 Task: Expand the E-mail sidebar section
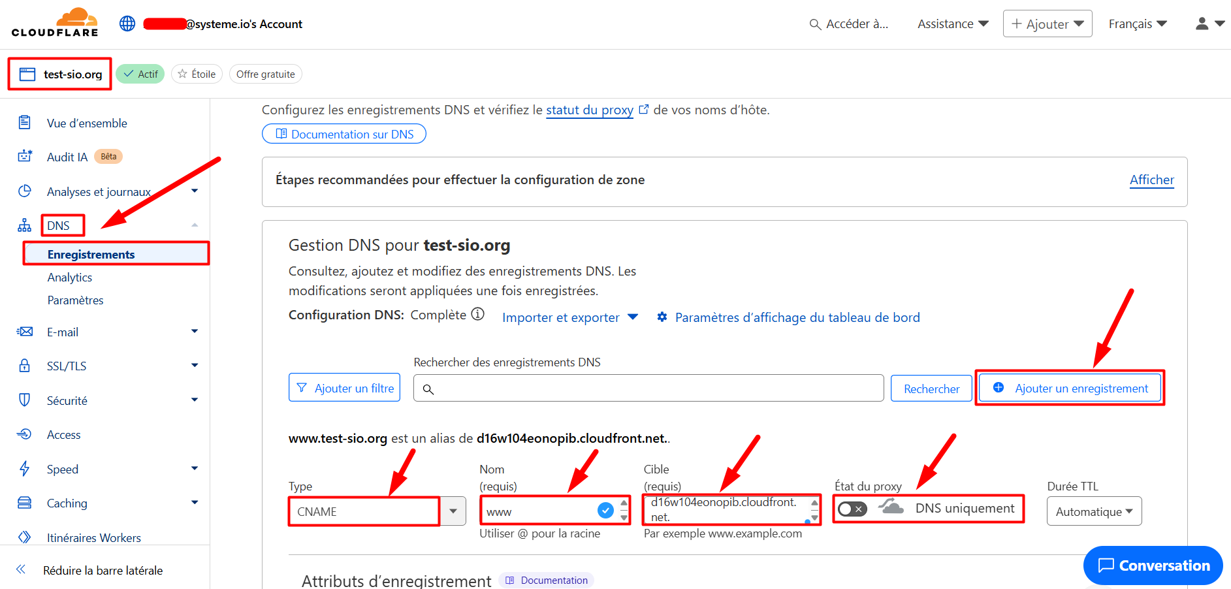click(x=195, y=331)
